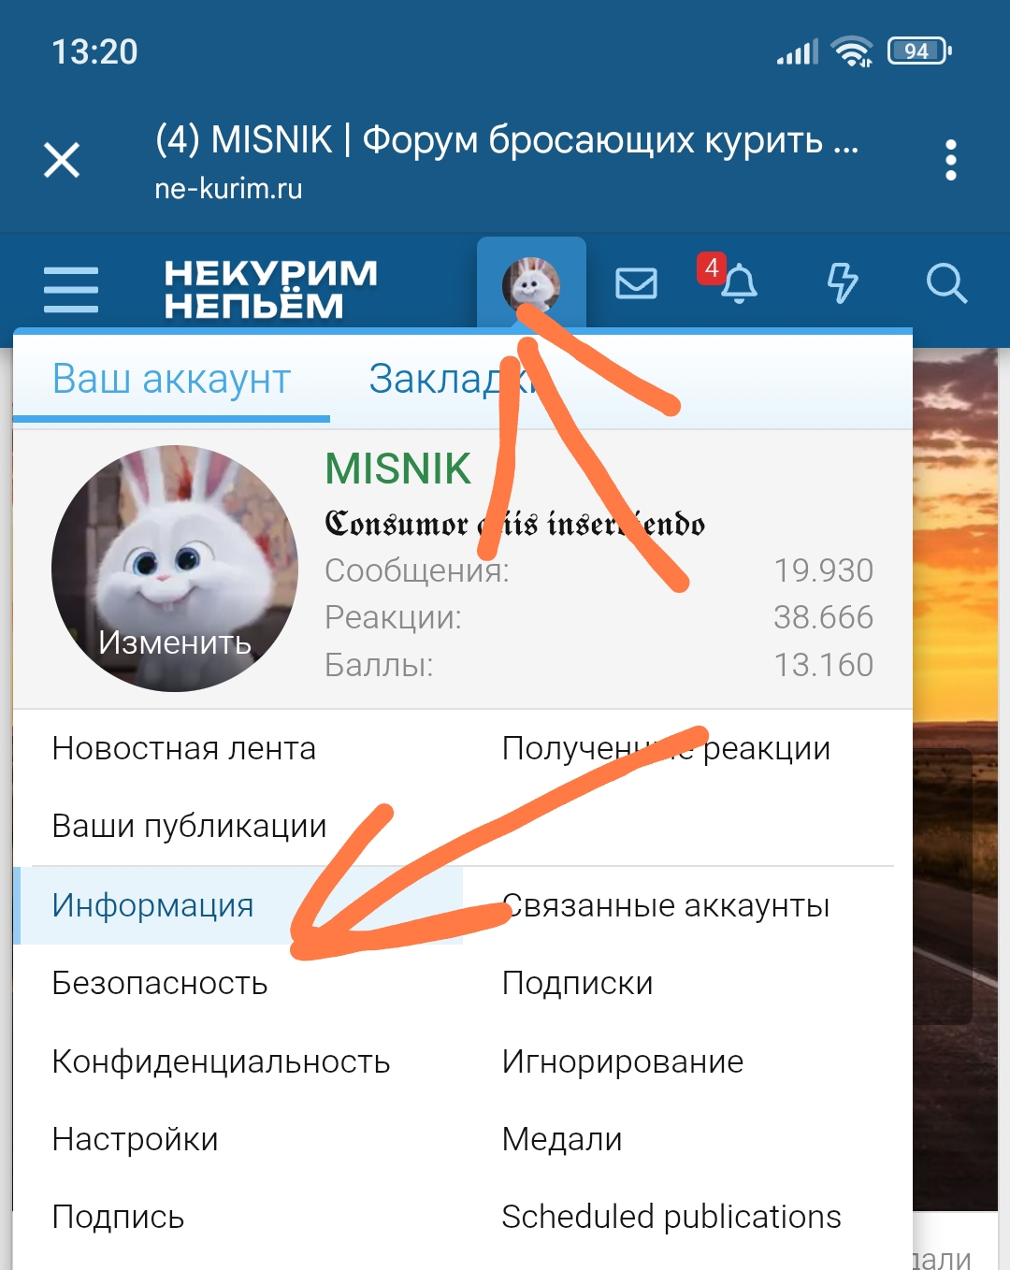This screenshot has height=1270, width=1010.
Task: Open the Медали menu entry
Action: coord(562,1139)
